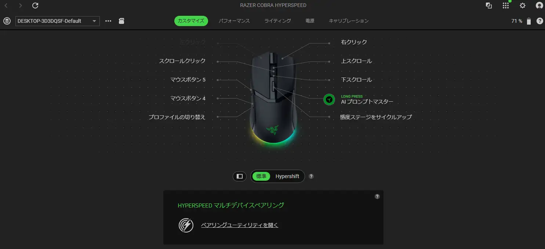This screenshot has height=249, width=545.
Task: Click the HyperSpeed lightning bolt icon
Action: [x=186, y=225]
